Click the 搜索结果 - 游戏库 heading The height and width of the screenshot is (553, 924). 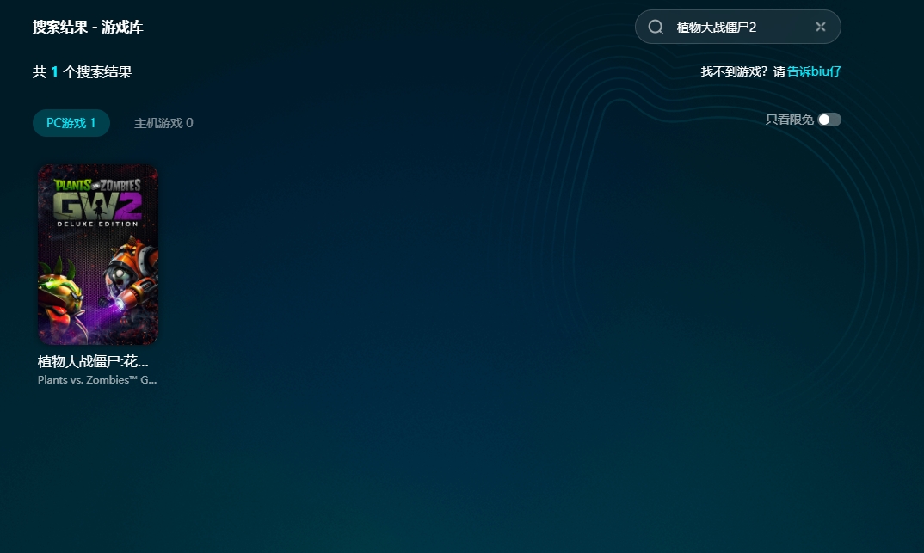[88, 27]
